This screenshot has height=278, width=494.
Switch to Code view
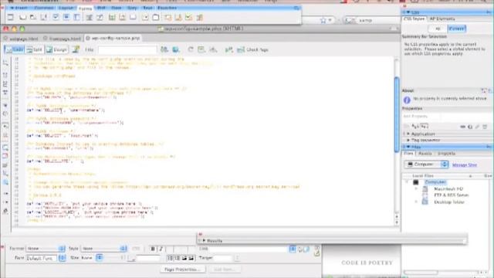coord(15,49)
